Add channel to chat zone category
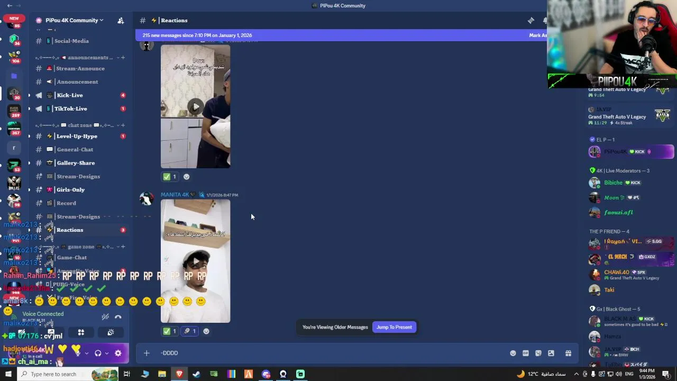677x381 pixels. (x=123, y=125)
